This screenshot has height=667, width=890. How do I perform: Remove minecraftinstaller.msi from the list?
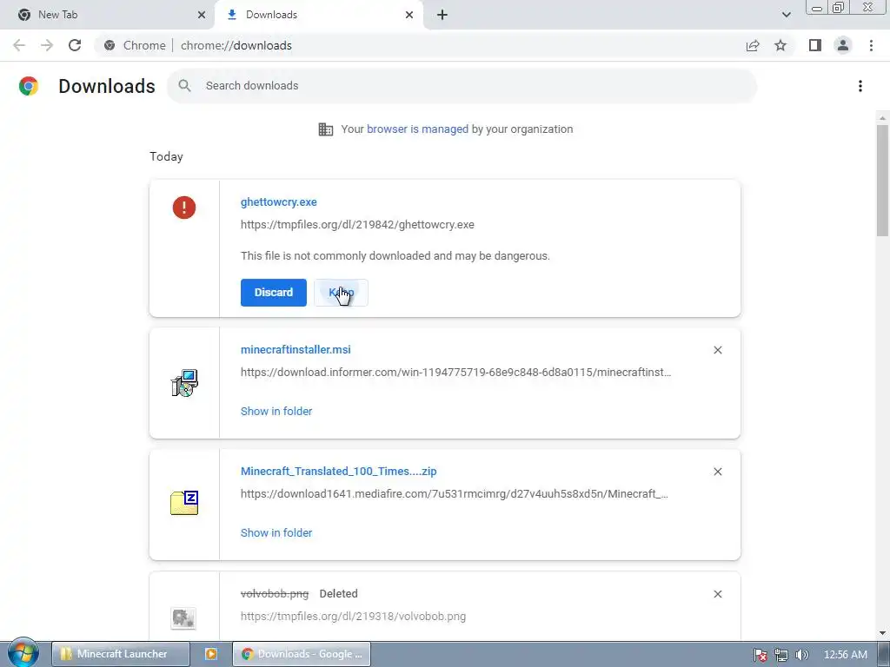[x=717, y=350]
